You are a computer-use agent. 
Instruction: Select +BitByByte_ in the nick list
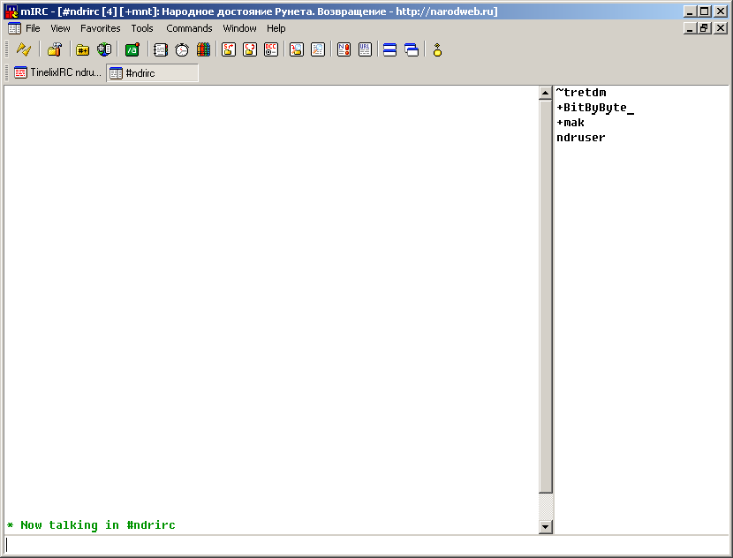tap(595, 108)
